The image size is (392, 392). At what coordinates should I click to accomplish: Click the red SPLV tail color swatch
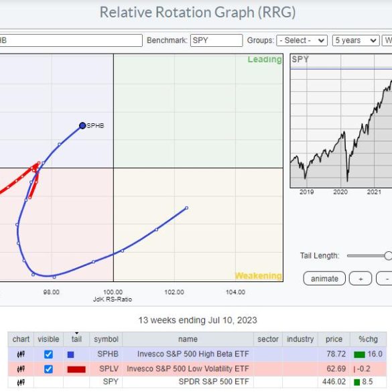pyautogui.click(x=76, y=369)
